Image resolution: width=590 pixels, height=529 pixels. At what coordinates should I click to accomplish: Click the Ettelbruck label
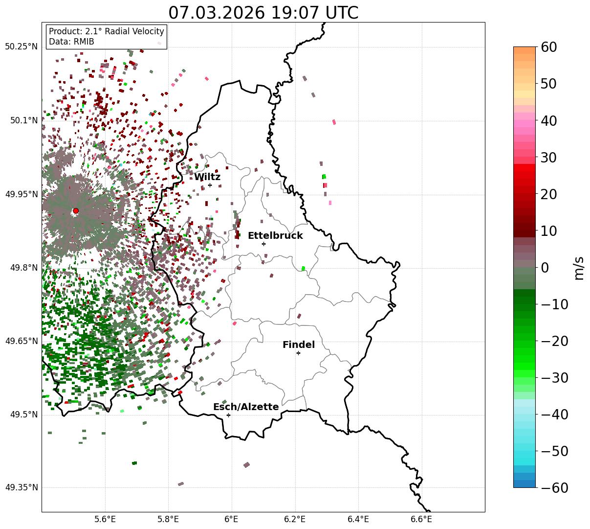click(x=275, y=236)
